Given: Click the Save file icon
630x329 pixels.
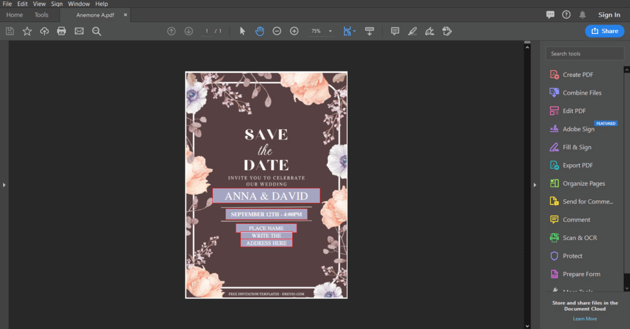Looking at the screenshot, I should [10, 31].
